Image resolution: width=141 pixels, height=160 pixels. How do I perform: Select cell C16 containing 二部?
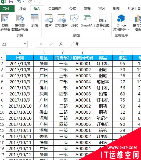click(63, 149)
